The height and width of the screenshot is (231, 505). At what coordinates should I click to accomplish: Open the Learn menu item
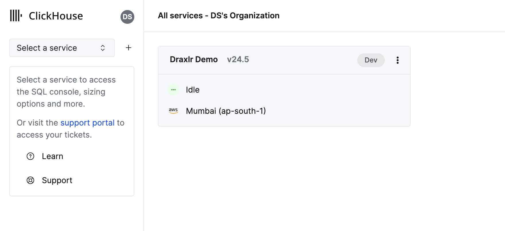[x=53, y=156]
